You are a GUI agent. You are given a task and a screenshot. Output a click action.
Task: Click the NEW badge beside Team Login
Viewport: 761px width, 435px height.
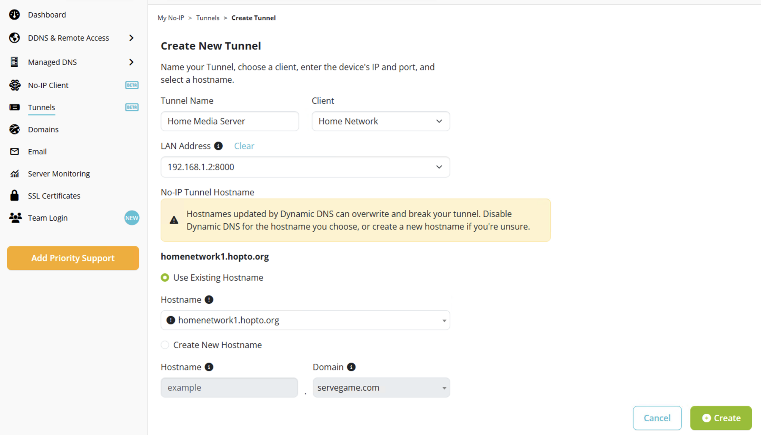tap(132, 218)
